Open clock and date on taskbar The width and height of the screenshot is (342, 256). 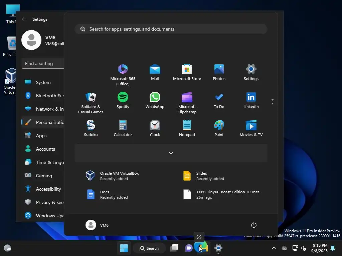(x=320, y=248)
